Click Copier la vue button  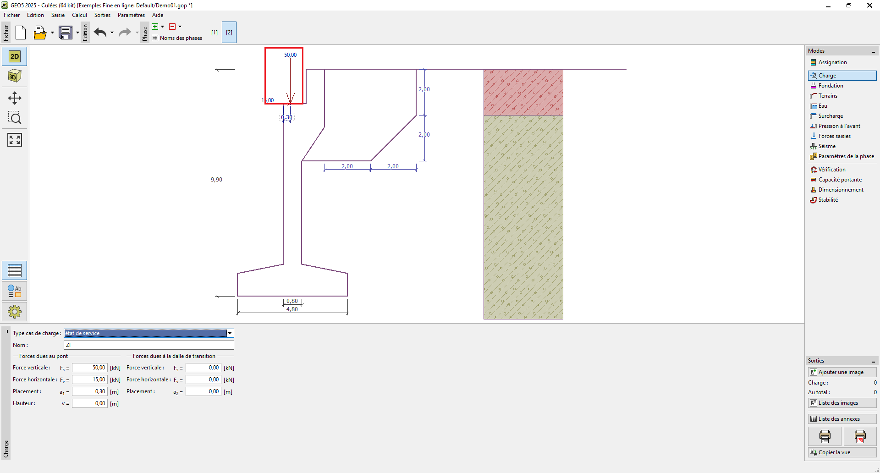(842, 452)
